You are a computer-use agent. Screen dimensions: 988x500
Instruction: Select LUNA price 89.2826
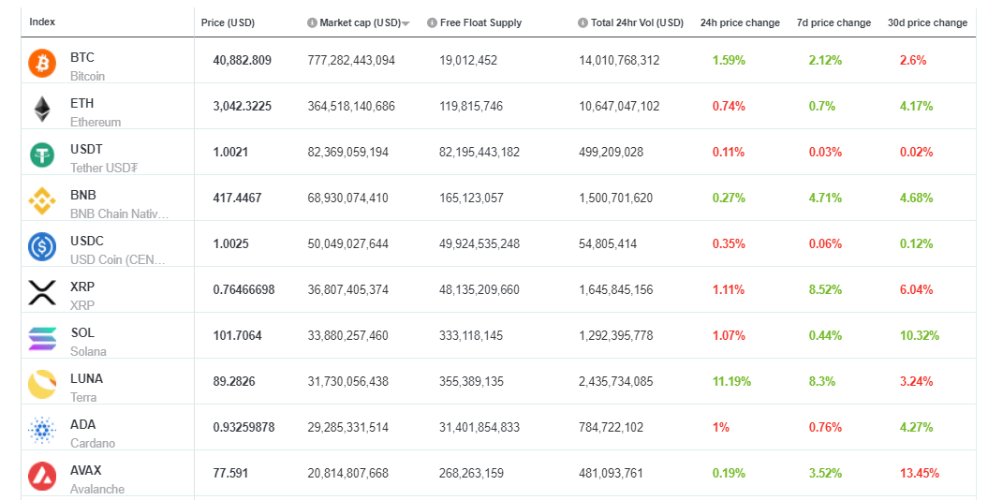[x=234, y=382]
